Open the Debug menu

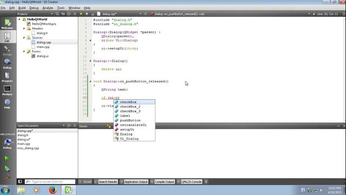(34, 8)
